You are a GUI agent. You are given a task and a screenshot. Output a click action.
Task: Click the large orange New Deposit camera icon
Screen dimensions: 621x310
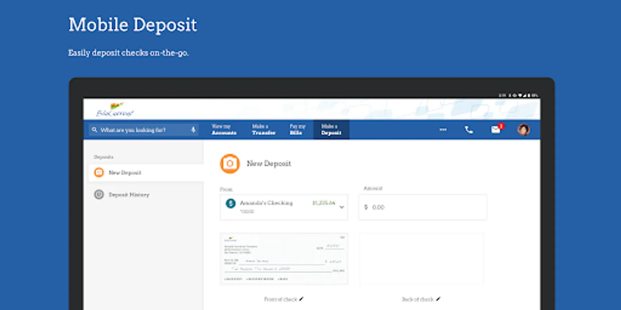tap(230, 164)
